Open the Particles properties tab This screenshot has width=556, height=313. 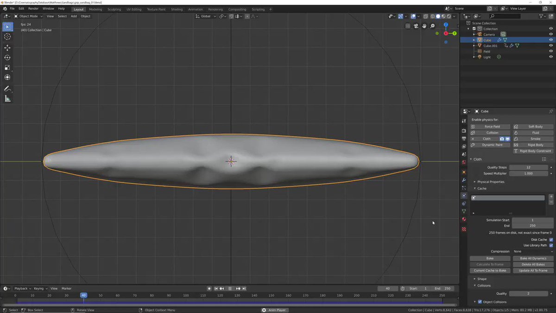click(464, 188)
